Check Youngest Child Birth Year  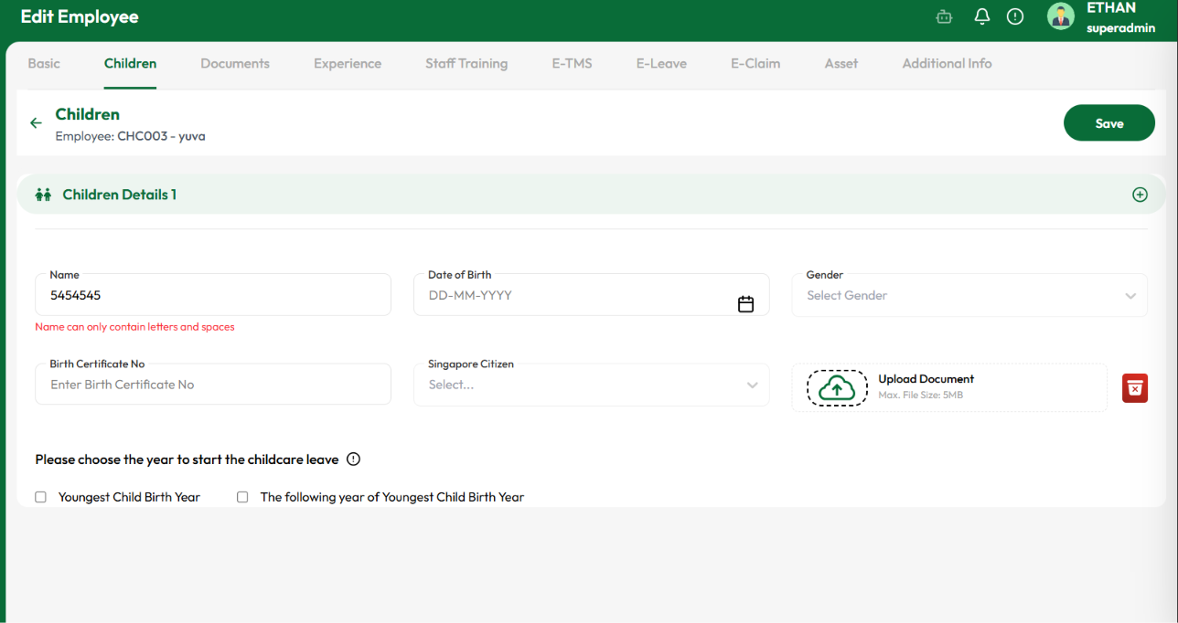(40, 497)
